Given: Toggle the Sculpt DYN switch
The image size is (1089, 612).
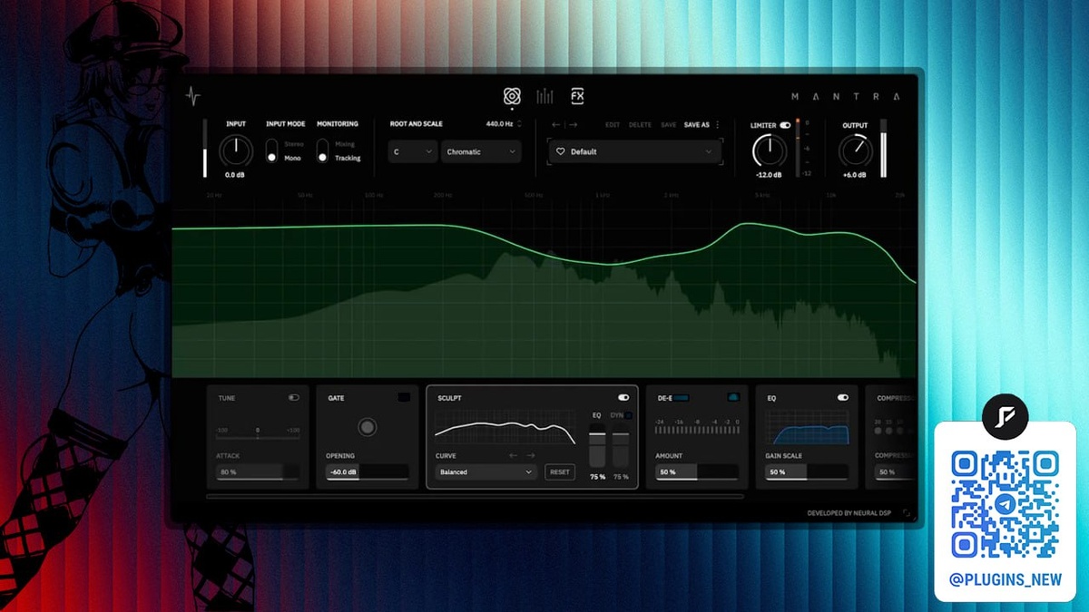Looking at the screenshot, I should (x=628, y=415).
